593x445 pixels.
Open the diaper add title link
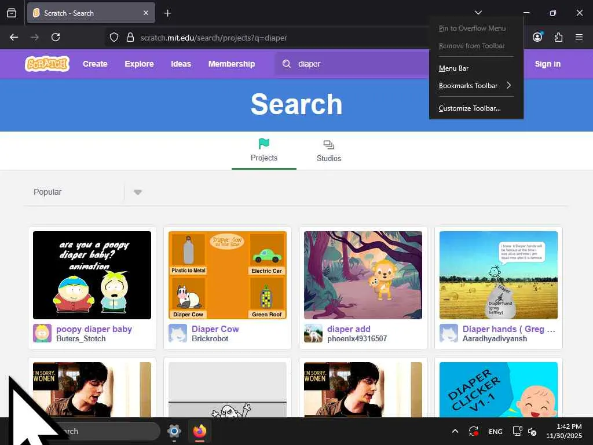(x=349, y=329)
